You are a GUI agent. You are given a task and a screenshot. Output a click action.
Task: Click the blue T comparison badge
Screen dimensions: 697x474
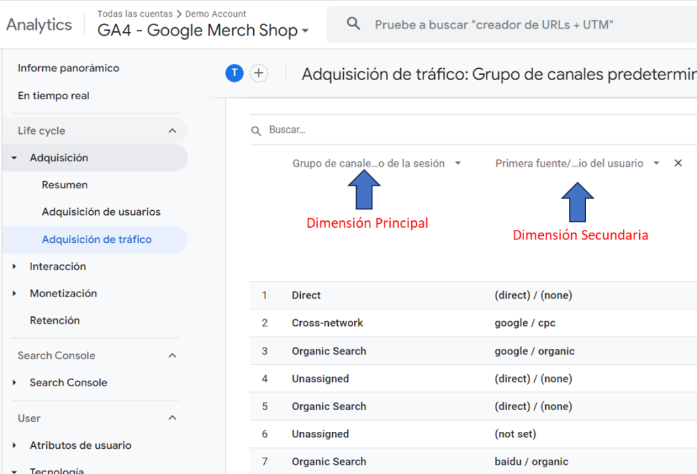(x=234, y=73)
